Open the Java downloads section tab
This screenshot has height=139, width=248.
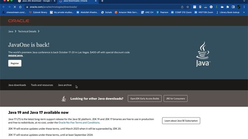17,85
